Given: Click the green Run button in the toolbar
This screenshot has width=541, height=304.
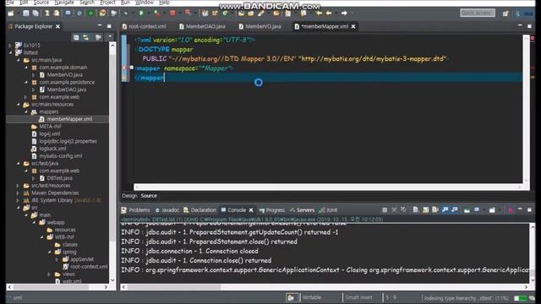Looking at the screenshot, I should coord(141,14).
